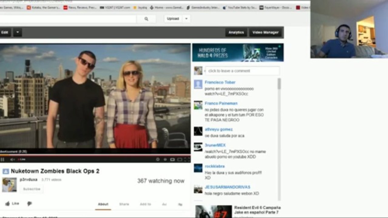Viewport: 388px width, 218px height.
Task: Open Kotaku bookmark in bookmarks bar
Action: [x=43, y=8]
